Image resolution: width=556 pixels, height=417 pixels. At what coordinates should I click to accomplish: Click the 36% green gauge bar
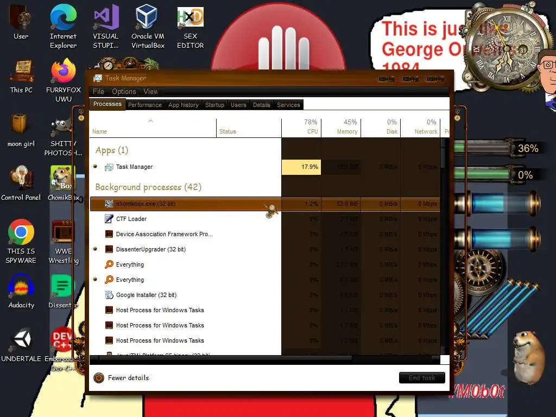pyautogui.click(x=484, y=148)
